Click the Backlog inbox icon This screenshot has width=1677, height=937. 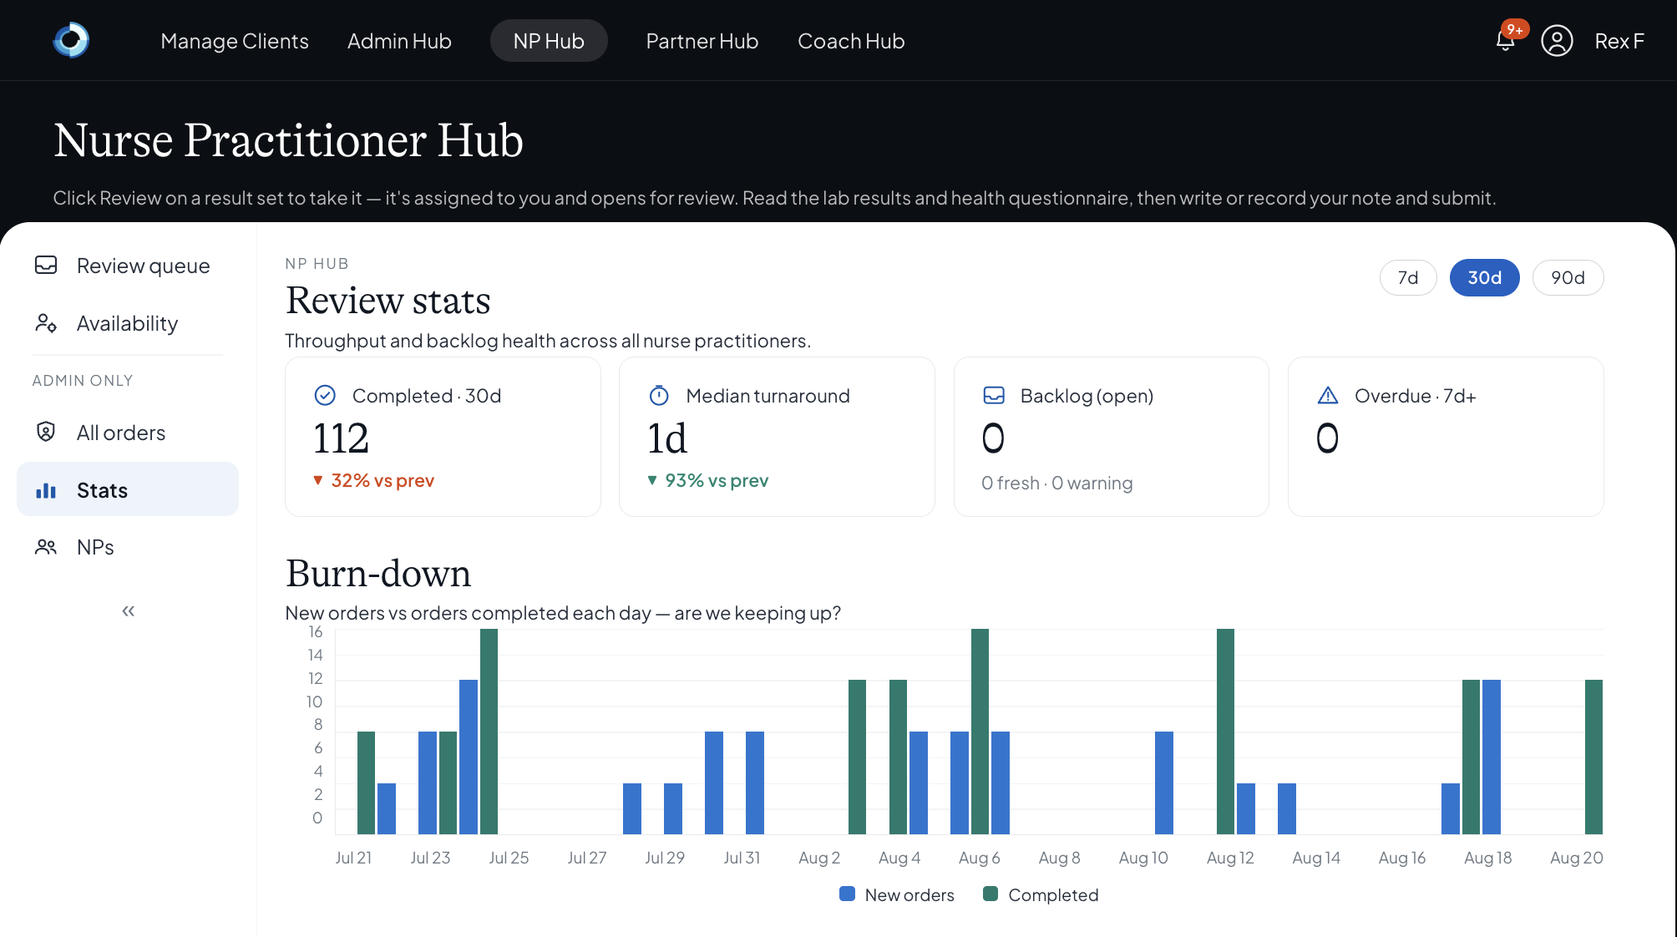click(x=994, y=395)
